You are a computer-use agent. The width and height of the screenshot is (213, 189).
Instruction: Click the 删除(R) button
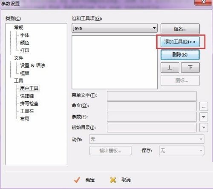coord(180,54)
